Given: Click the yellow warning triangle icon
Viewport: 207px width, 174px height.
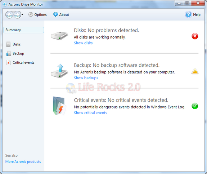Looking at the screenshot, I should point(195,71).
